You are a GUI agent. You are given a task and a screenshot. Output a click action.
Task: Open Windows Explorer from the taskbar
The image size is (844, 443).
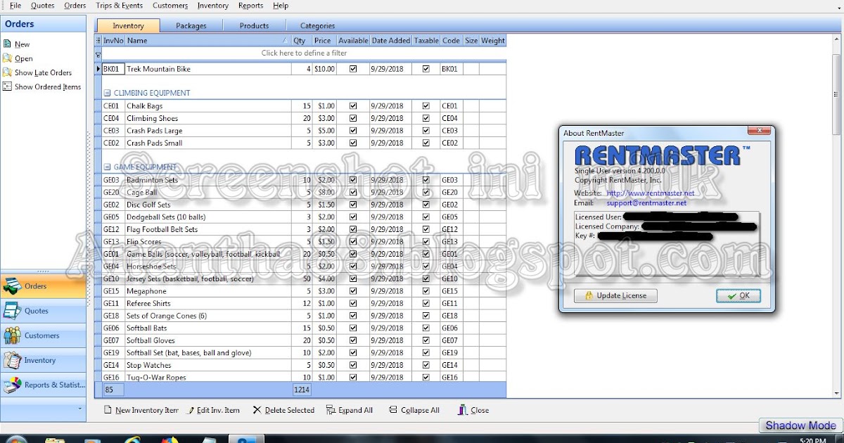[53, 439]
